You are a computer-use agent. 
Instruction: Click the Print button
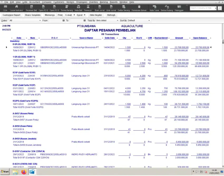[x=60, y=15]
